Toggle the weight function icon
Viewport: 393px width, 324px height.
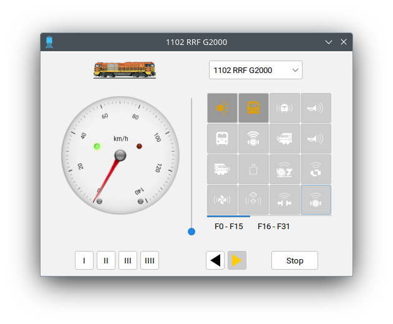[253, 169]
